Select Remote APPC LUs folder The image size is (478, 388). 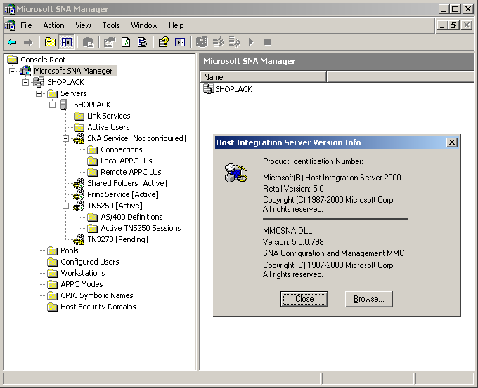click(x=131, y=172)
